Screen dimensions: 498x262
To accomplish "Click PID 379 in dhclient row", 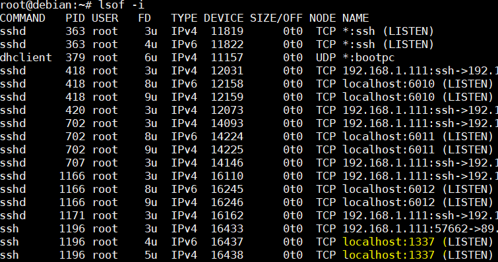I will tap(75, 57).
